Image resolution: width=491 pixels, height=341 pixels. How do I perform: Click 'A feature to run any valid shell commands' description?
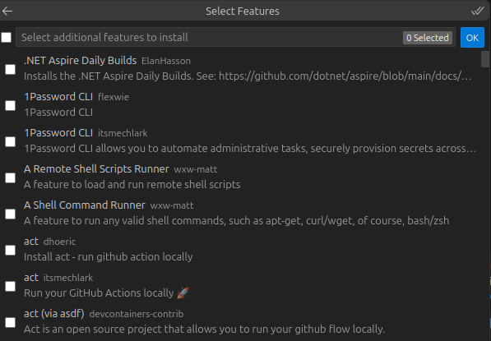[236, 221]
